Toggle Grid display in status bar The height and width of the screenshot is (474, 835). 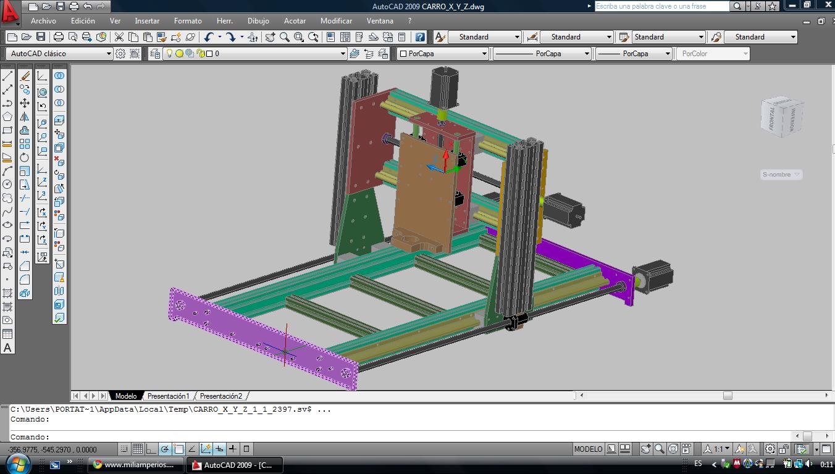(138, 449)
